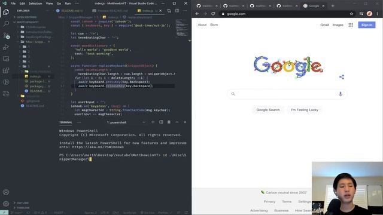Screen dimensions: 383x215
Task: Click the Google holiday doodle logo
Action: [x=288, y=66]
